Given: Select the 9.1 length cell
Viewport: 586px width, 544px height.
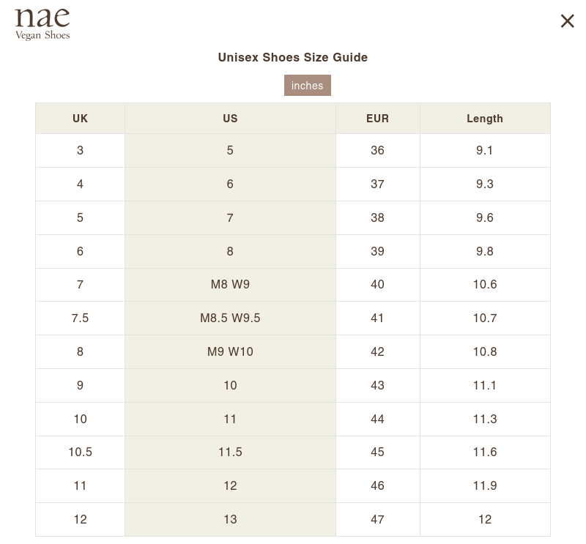Looking at the screenshot, I should [485, 151].
